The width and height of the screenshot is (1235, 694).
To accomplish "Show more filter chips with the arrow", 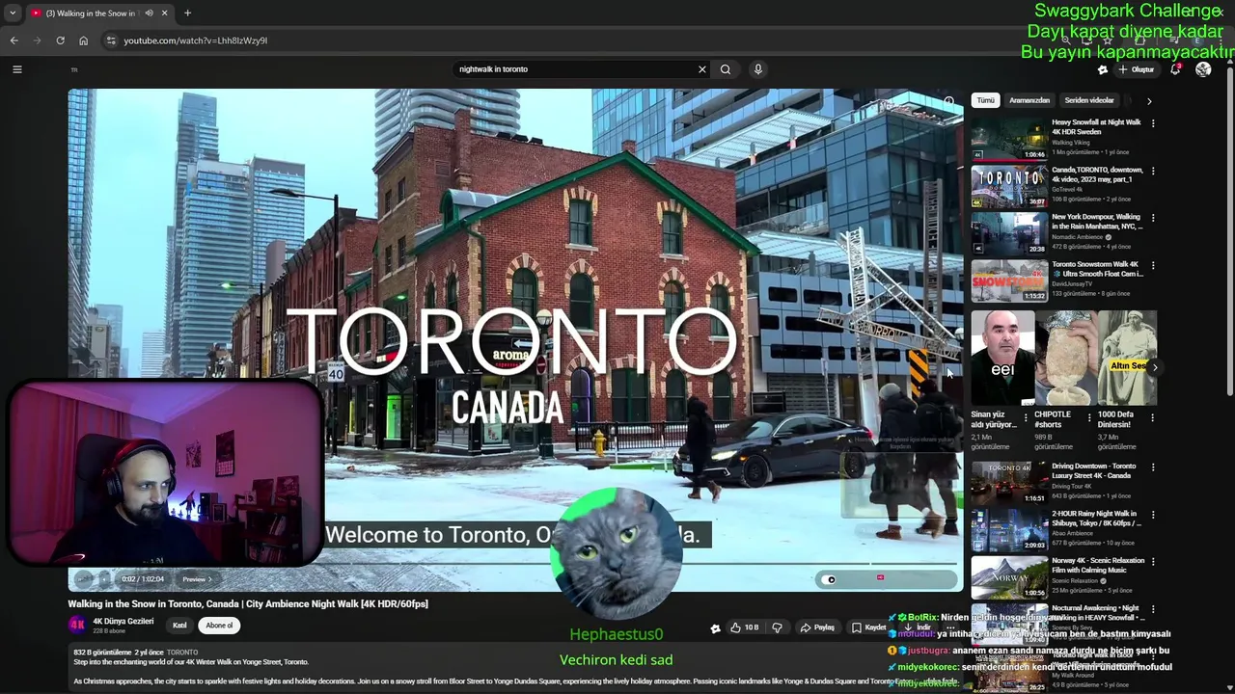I will 1148,100.
